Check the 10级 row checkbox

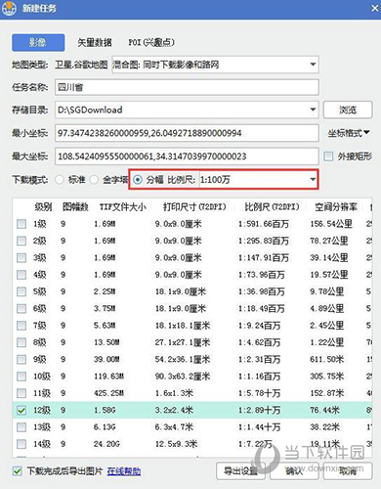[21, 377]
